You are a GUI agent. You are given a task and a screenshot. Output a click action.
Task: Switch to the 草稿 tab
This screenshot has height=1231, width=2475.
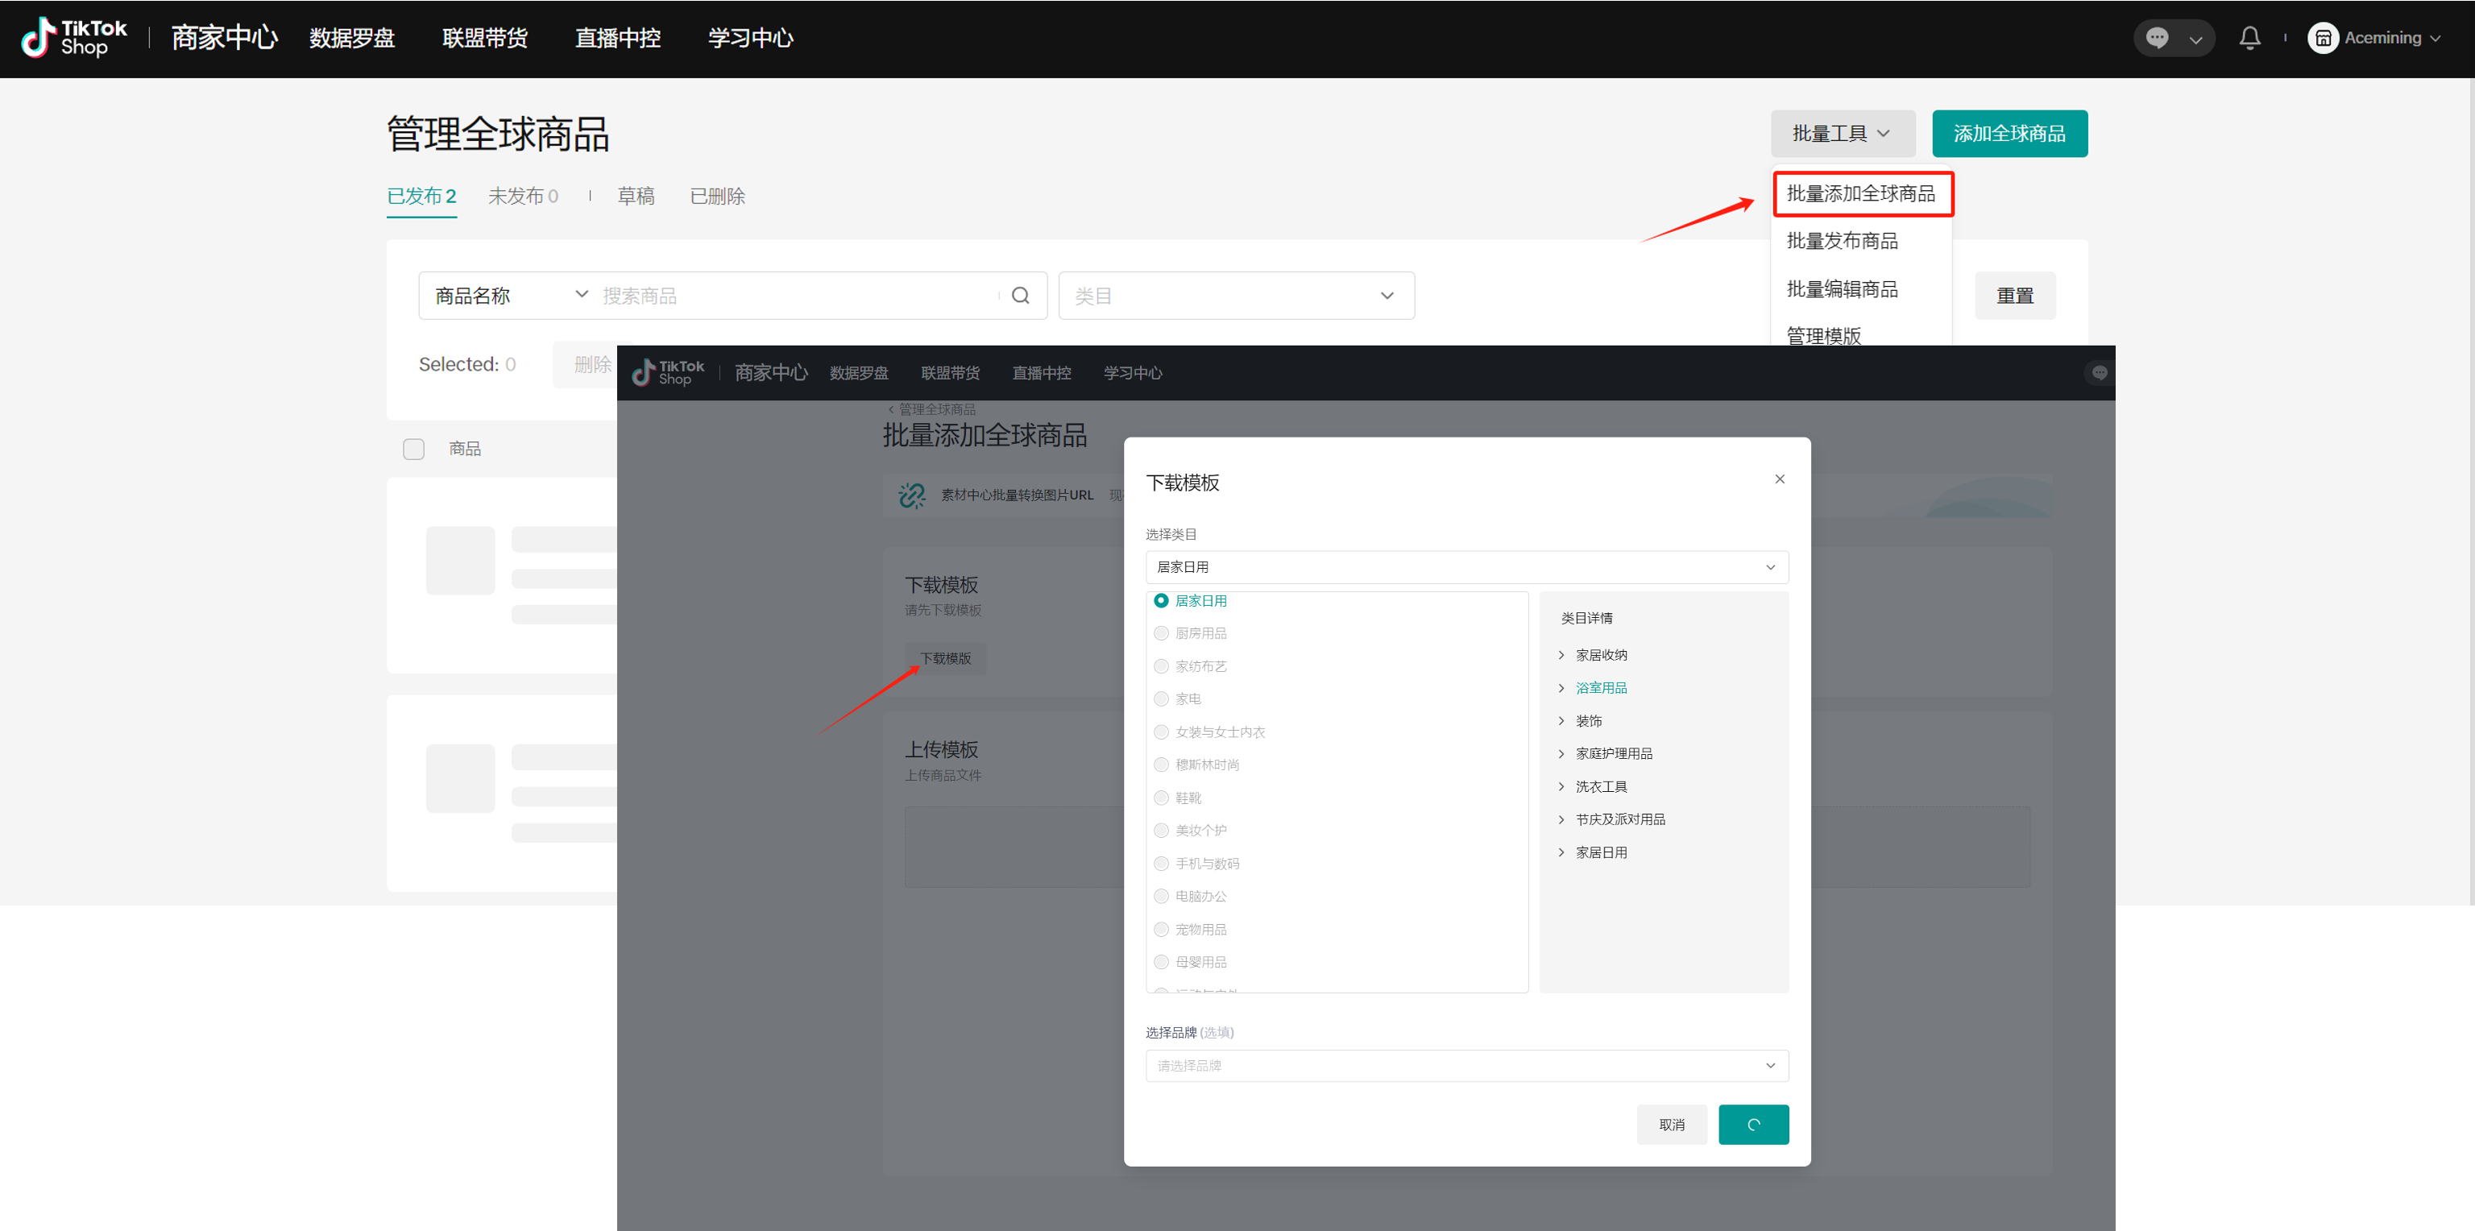635,196
